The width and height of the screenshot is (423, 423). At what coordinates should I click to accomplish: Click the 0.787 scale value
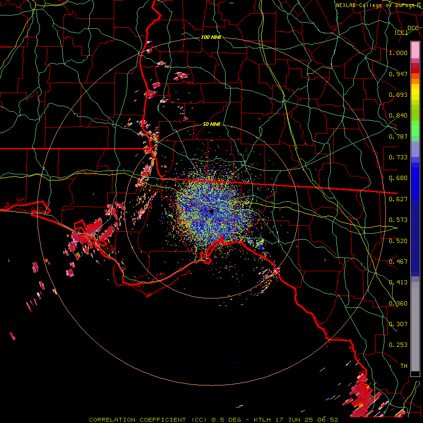(x=398, y=136)
